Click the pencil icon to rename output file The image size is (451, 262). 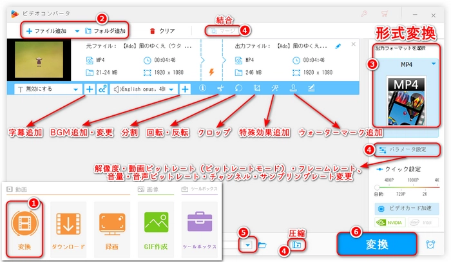338,46
